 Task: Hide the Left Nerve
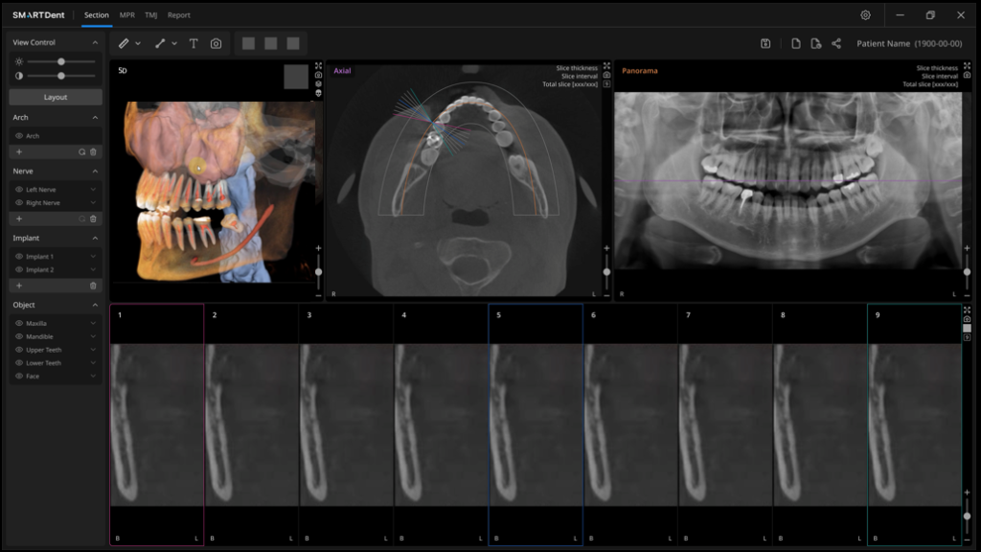tap(19, 190)
